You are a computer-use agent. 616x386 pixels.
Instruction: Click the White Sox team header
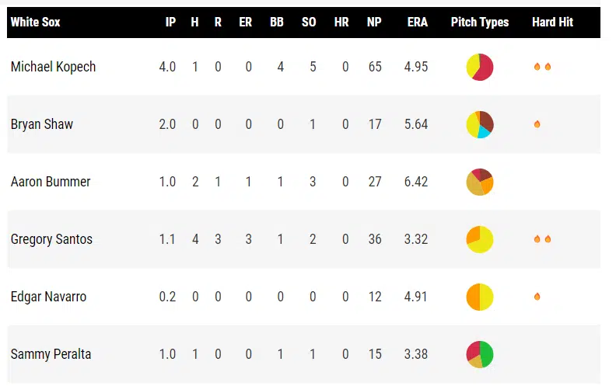(x=36, y=23)
